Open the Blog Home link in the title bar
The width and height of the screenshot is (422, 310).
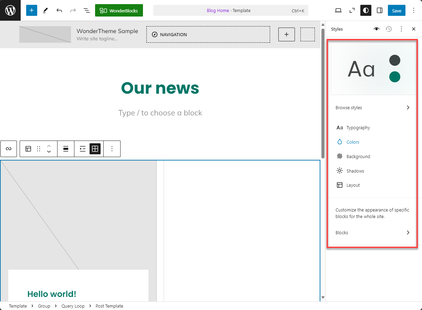[218, 10]
